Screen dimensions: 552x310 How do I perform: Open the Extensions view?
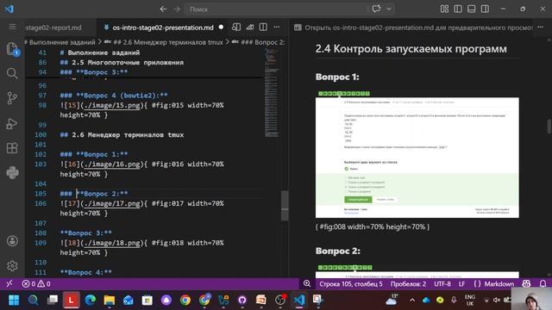(12, 148)
